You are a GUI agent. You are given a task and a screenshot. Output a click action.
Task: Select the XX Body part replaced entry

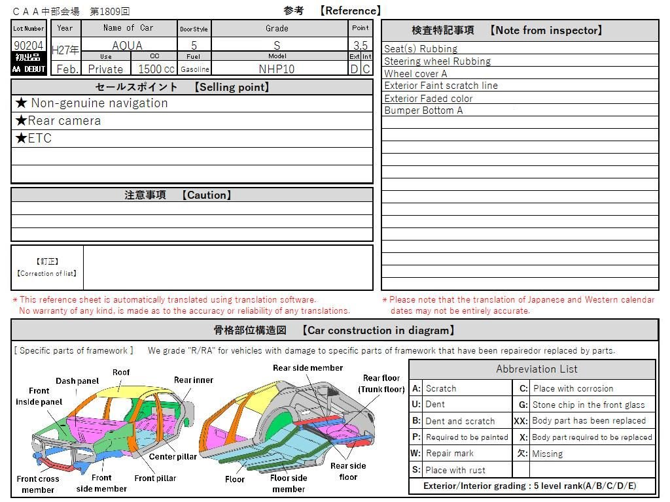click(x=588, y=421)
